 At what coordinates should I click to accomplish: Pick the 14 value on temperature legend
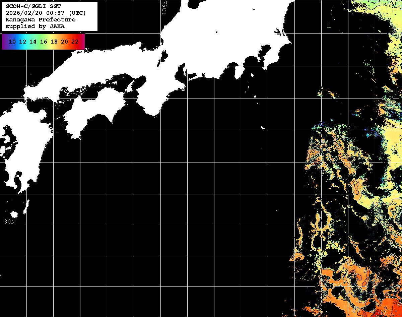point(33,42)
